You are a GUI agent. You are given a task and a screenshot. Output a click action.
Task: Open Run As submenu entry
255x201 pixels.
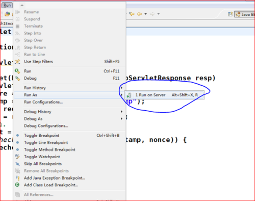[x=70, y=95]
